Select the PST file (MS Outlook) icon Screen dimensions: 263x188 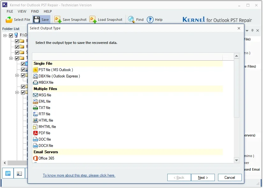pyautogui.click(x=35, y=70)
